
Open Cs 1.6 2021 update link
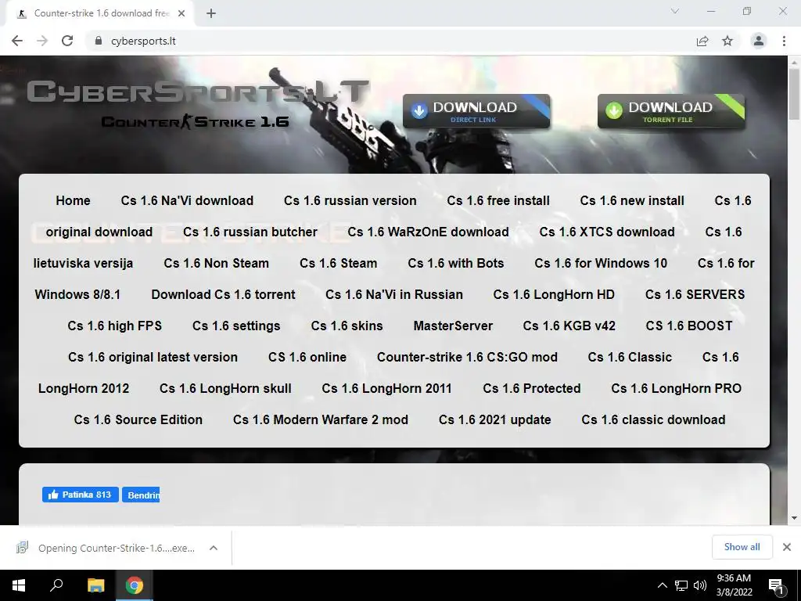[x=494, y=419]
